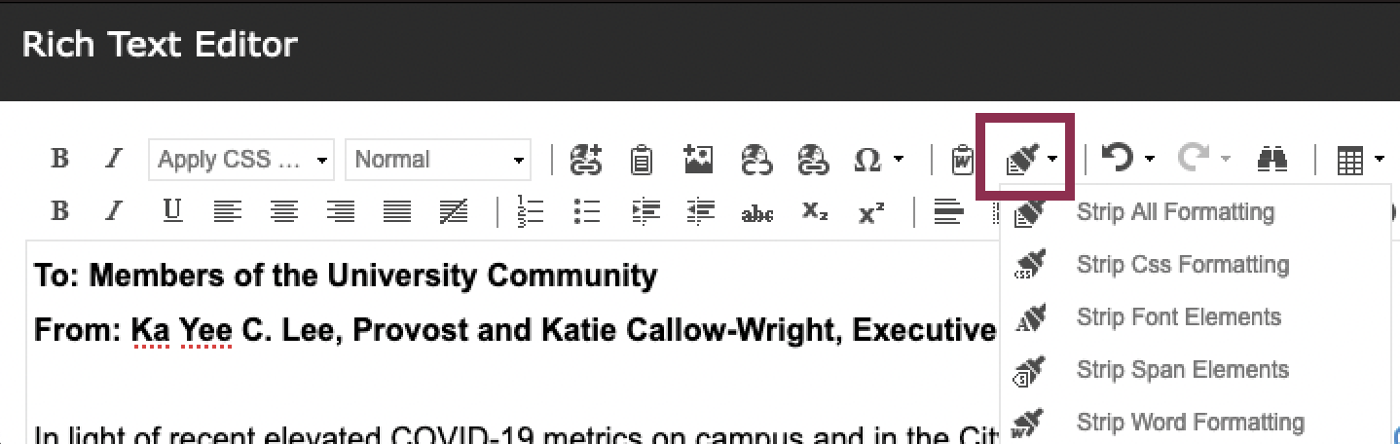Viewport: 1400px width, 444px height.
Task: Insert a bulleted list
Action: point(587,211)
